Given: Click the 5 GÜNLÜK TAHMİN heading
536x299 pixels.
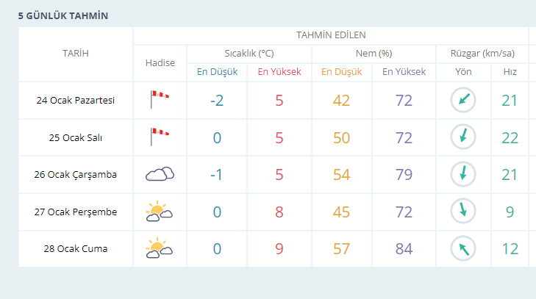Looking at the screenshot, I should point(60,15).
